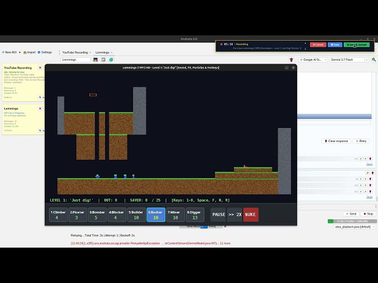Click the Lemmings session name field
The image size is (378, 283).
pos(76,60)
